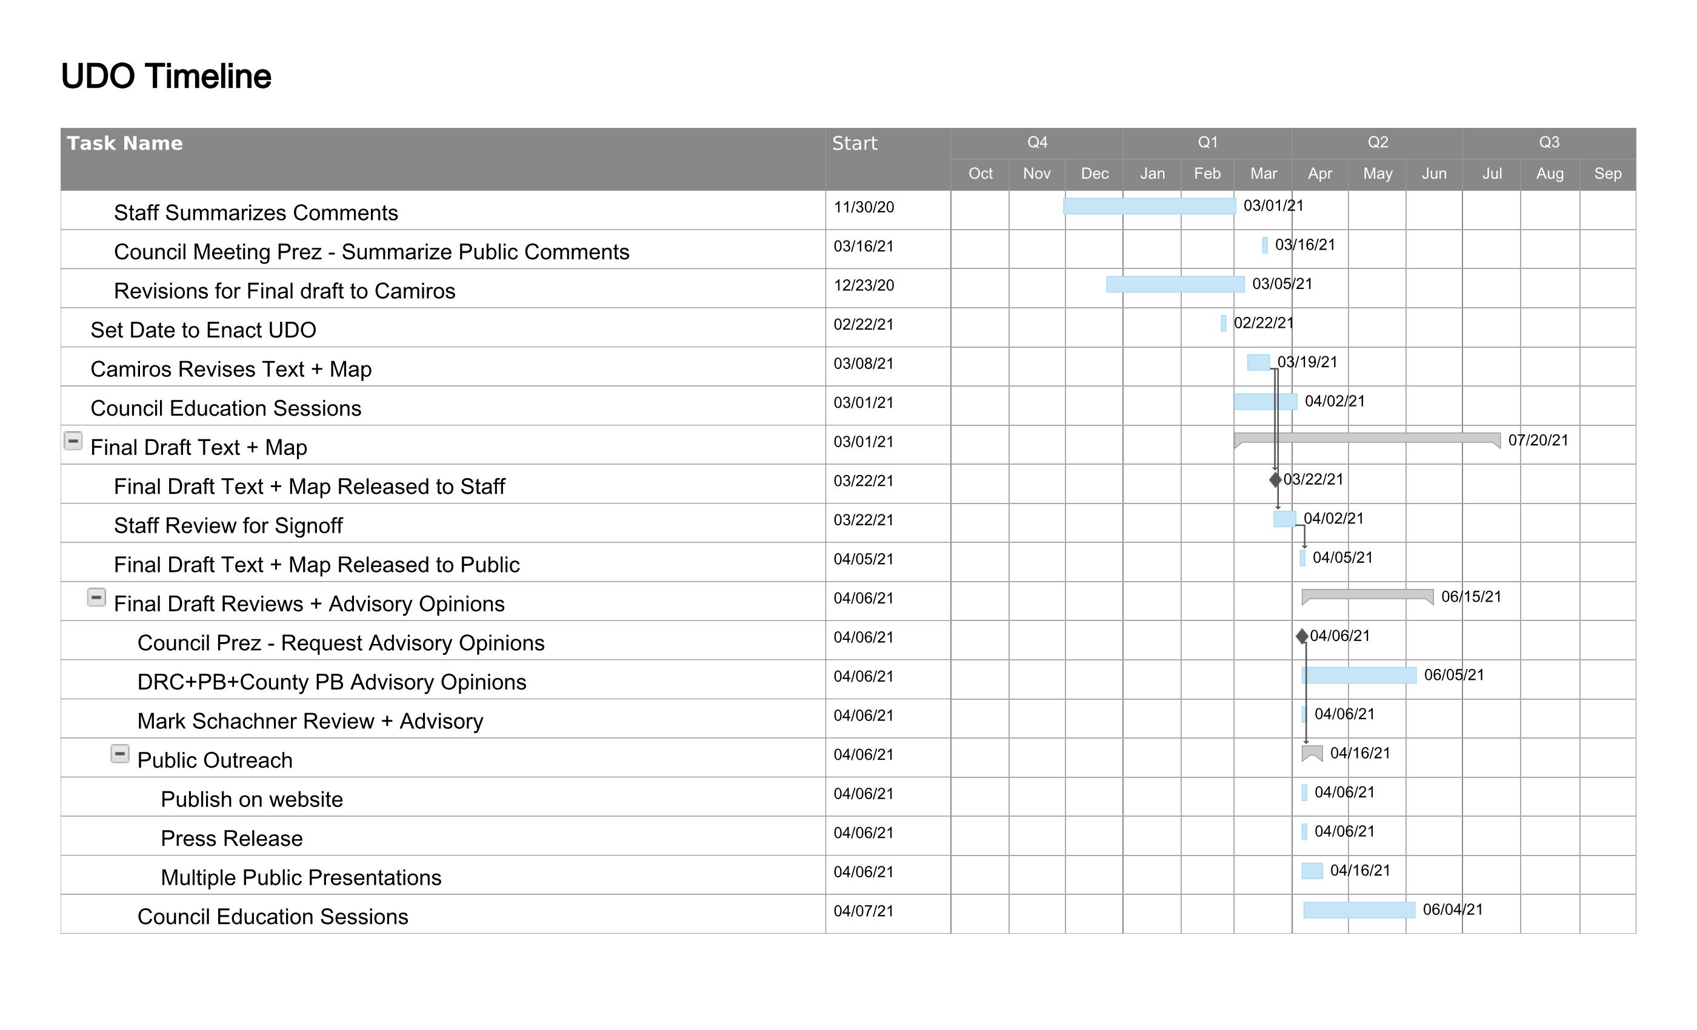This screenshot has width=1697, height=1030.
Task: Click gray summary bar ending 06/15/21
Action: pos(1367,594)
